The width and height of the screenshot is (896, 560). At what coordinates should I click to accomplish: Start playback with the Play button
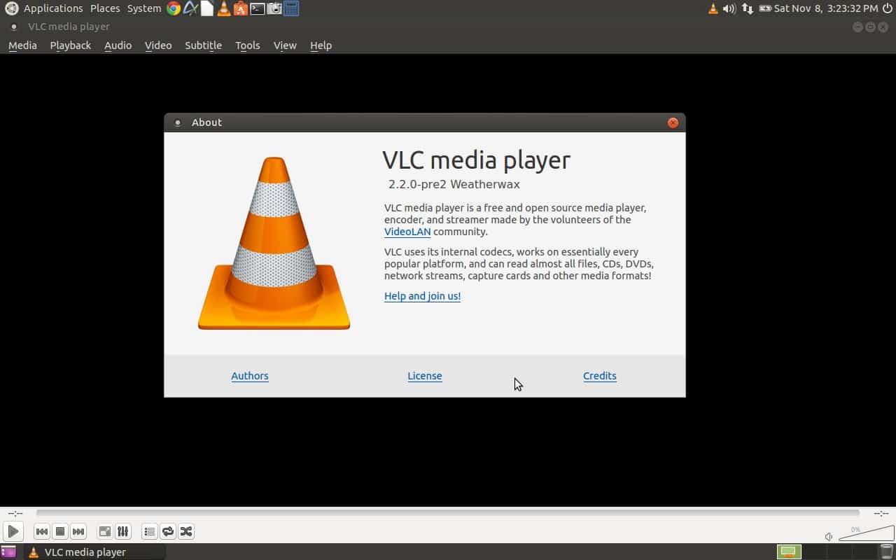pos(13,531)
